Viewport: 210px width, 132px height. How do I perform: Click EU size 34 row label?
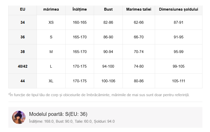coord(23,22)
